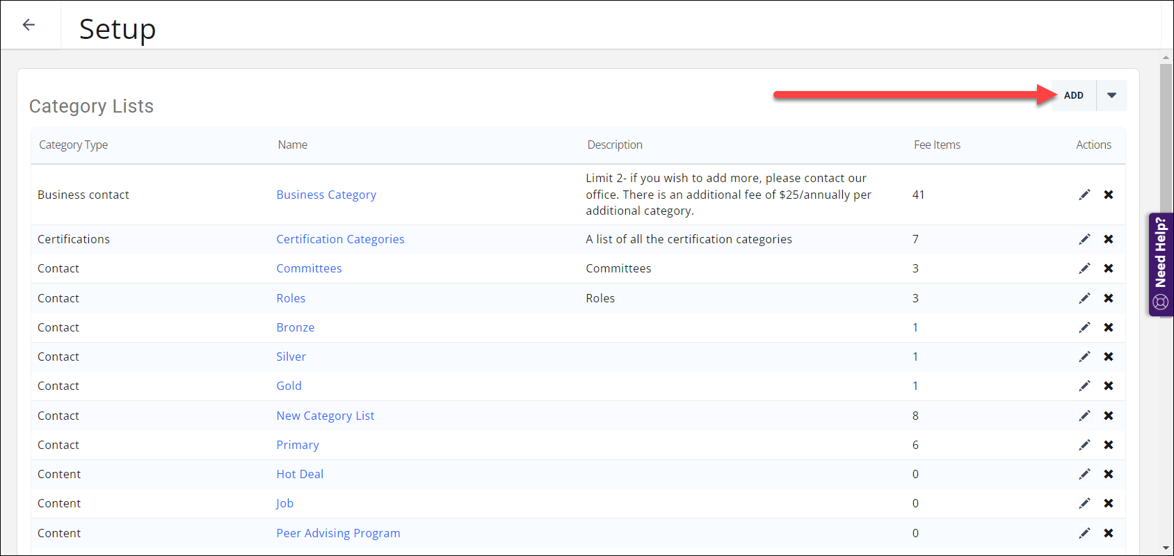Click the description "A list of all the certification categories"

[x=689, y=239]
